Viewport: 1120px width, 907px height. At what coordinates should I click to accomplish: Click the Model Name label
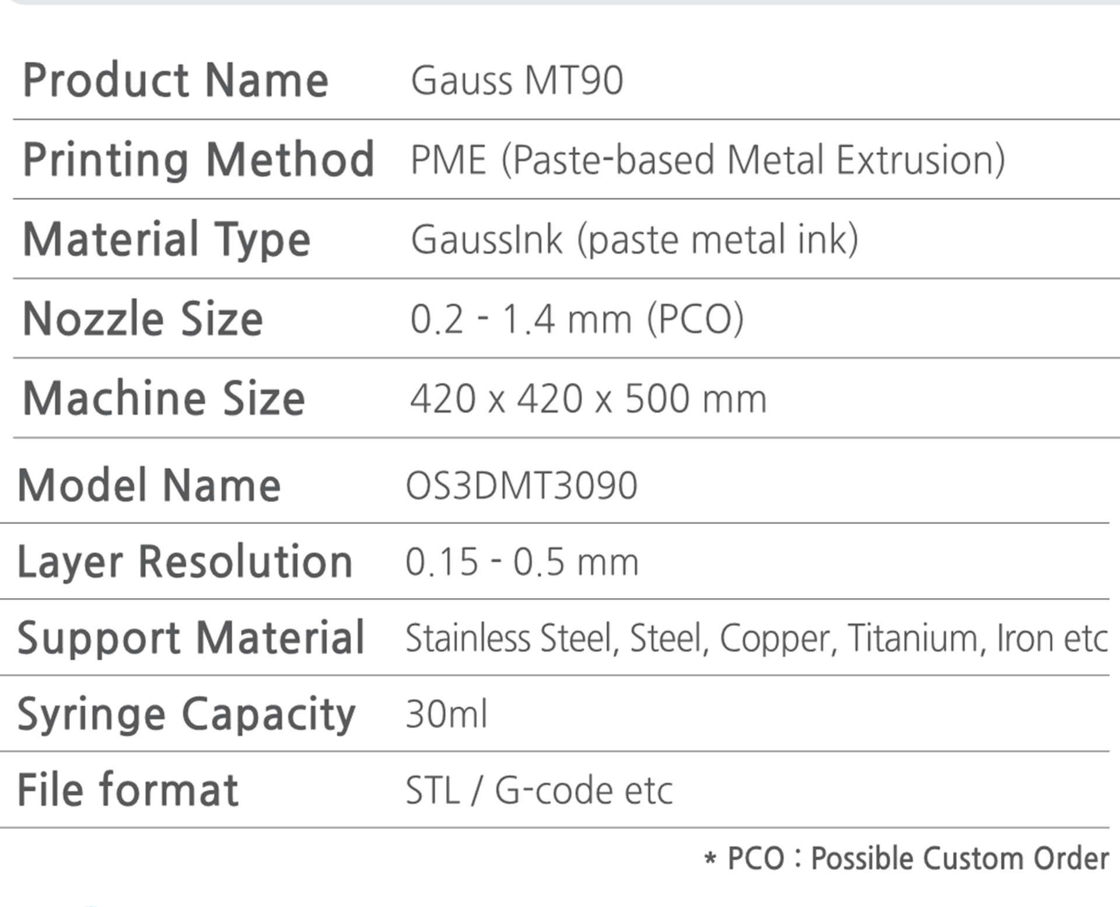click(x=149, y=485)
